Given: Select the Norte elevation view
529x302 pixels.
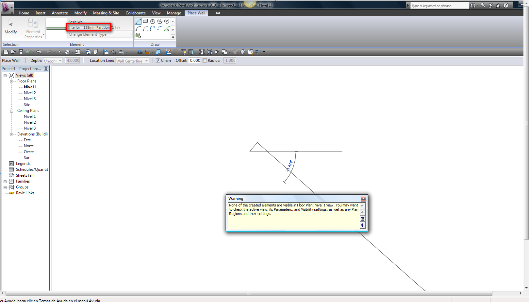Looking at the screenshot, I should 29,146.
